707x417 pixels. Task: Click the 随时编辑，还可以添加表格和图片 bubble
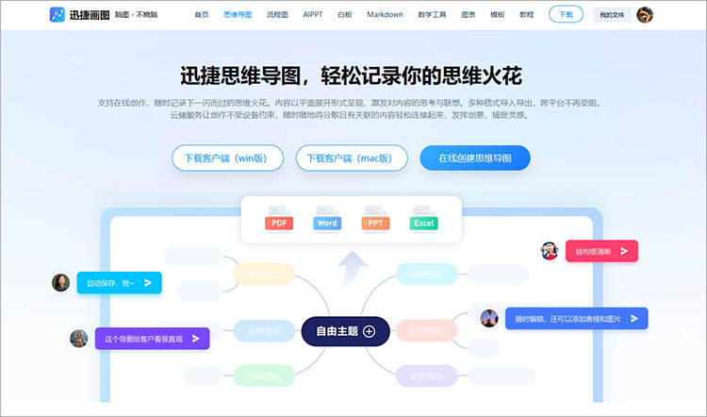click(x=576, y=318)
